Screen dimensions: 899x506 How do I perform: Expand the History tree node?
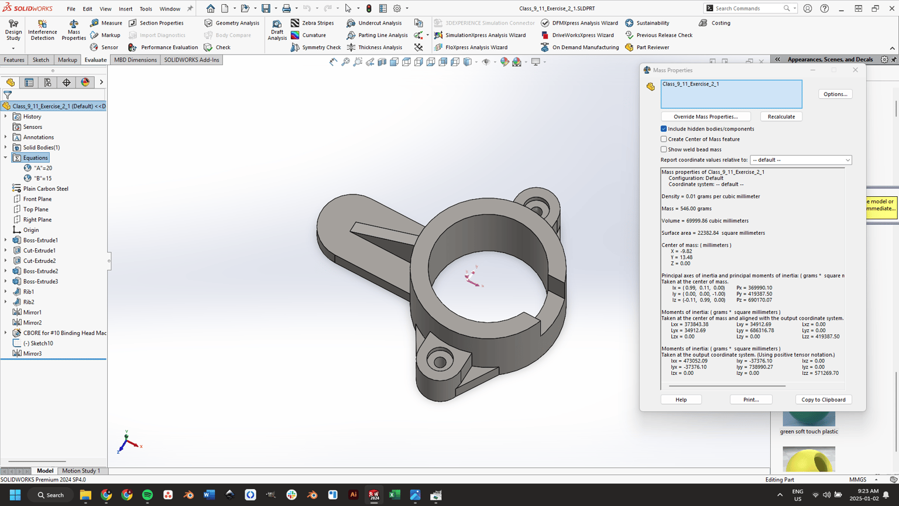click(6, 117)
